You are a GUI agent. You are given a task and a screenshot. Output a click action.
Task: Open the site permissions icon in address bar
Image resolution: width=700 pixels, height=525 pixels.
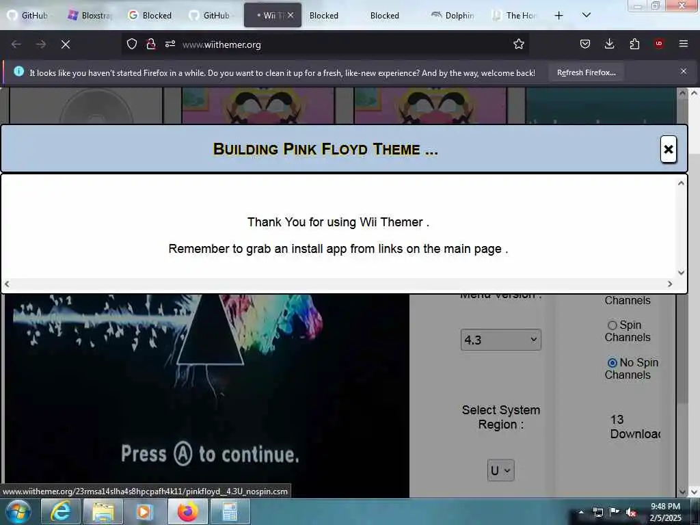pyautogui.click(x=170, y=44)
